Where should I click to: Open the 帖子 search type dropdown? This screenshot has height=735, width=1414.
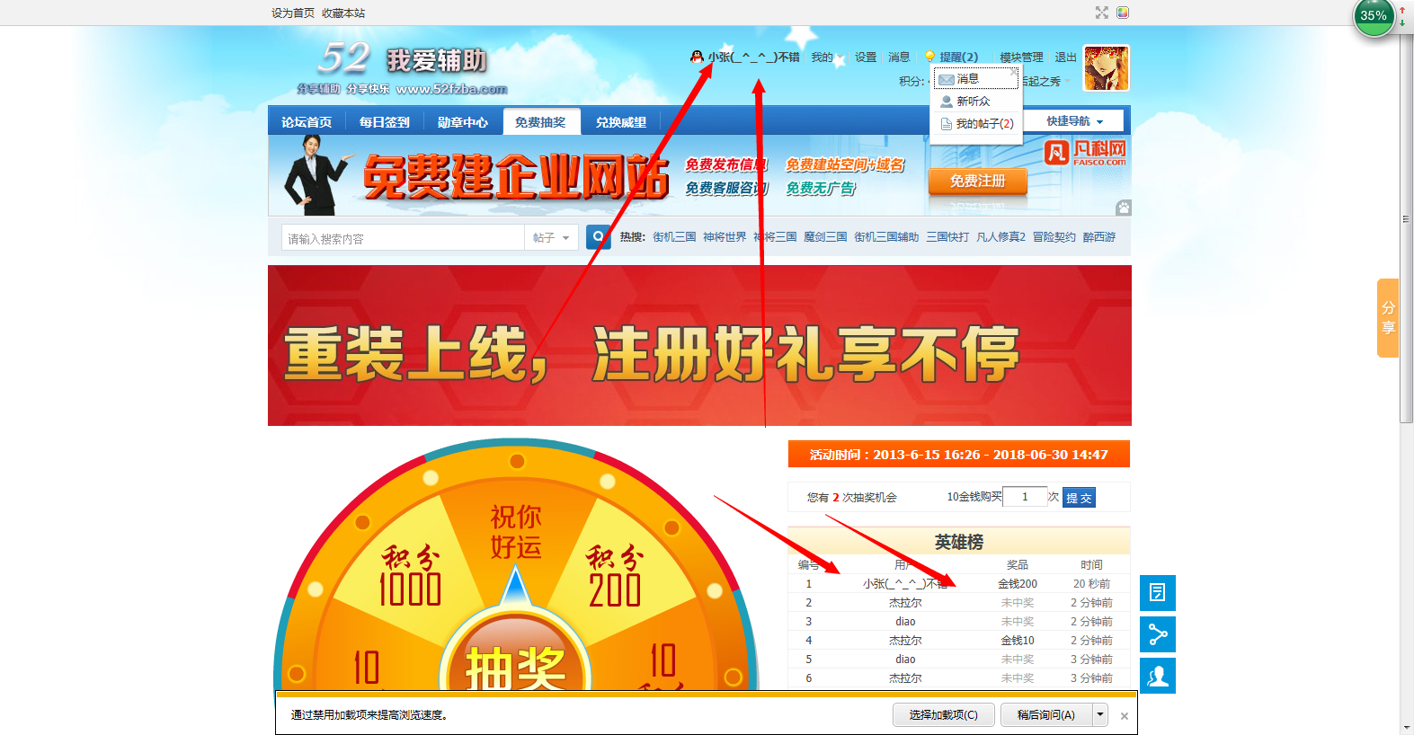(x=551, y=238)
